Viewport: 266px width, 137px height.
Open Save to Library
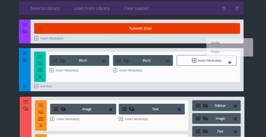(x=45, y=8)
